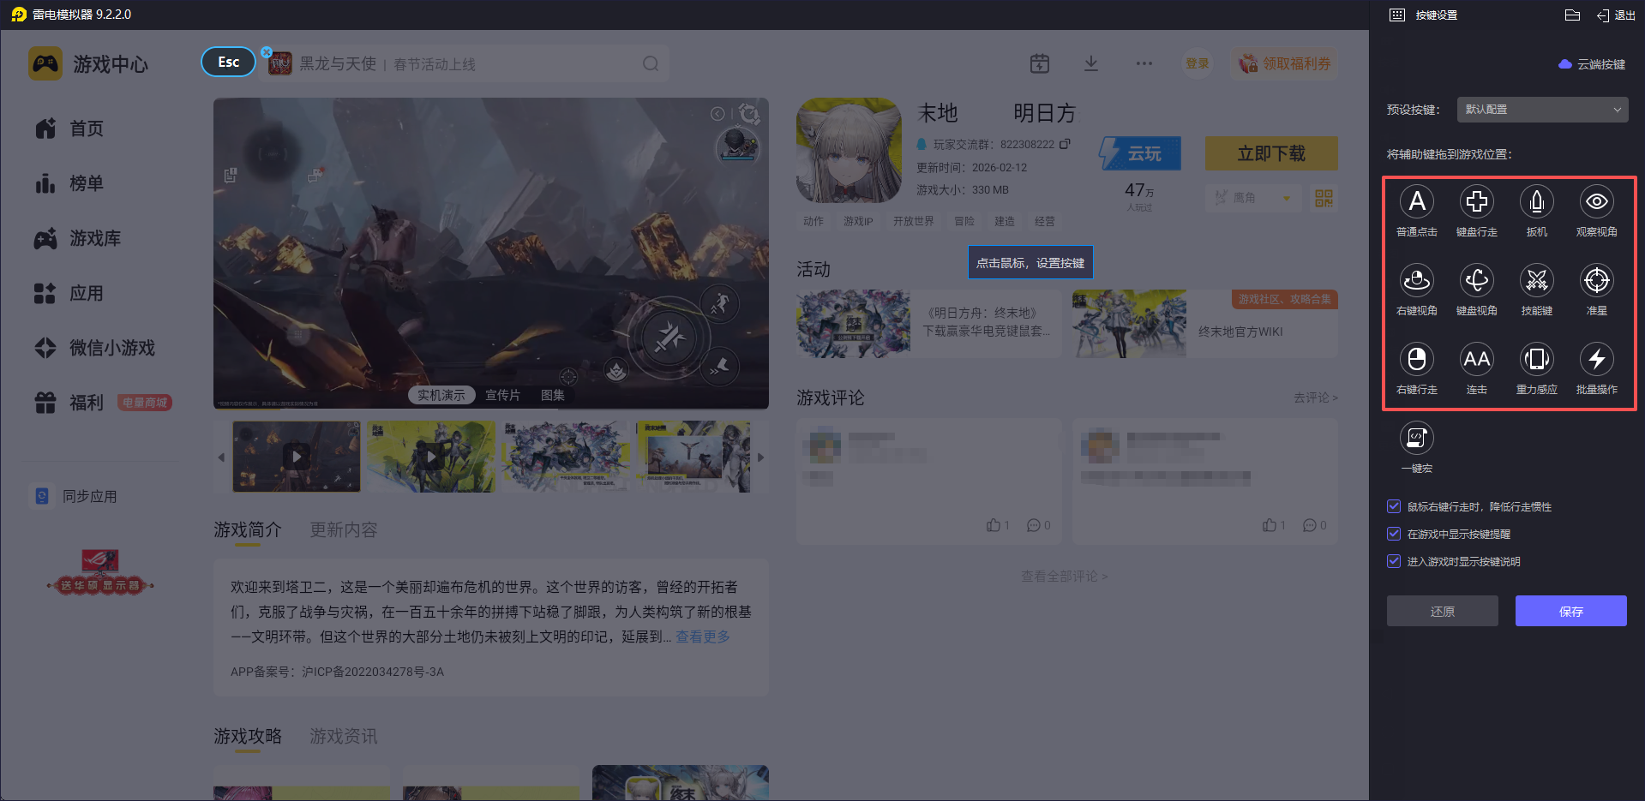Open 福利 in the sidebar
The image size is (1645, 801).
tap(69, 403)
